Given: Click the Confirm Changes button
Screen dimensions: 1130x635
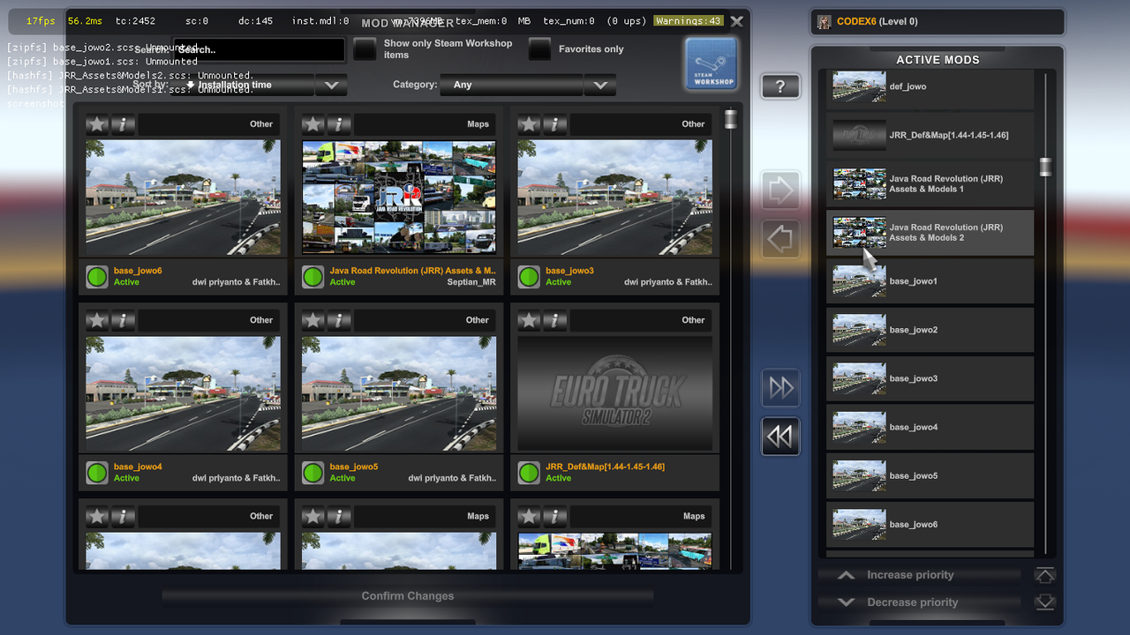Looking at the screenshot, I should click(407, 595).
